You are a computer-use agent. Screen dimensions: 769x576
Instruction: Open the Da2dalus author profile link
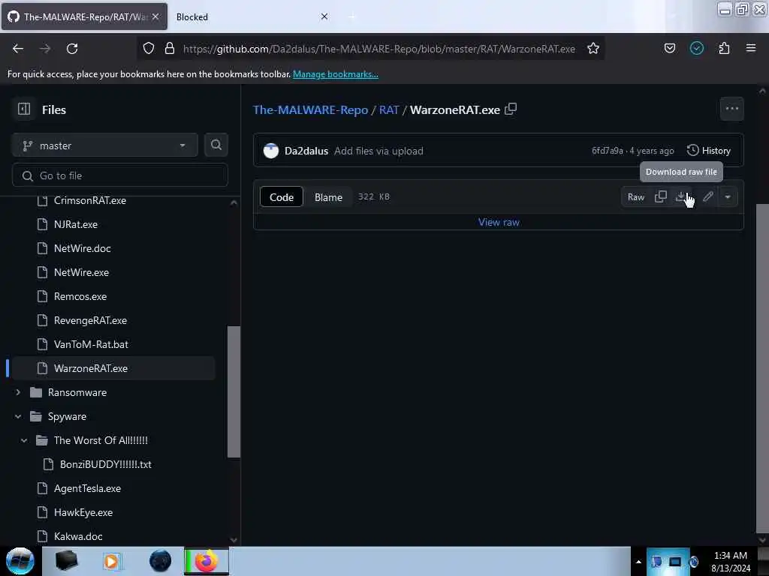coord(306,151)
